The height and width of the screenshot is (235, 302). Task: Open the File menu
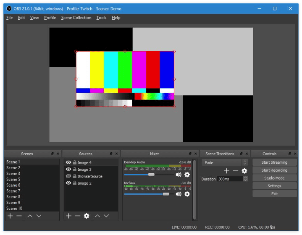point(9,18)
